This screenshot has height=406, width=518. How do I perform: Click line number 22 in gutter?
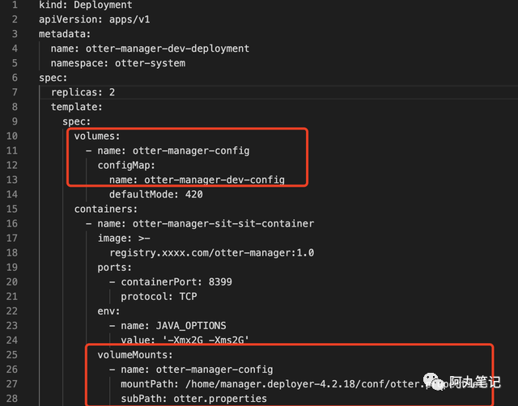tap(12, 311)
